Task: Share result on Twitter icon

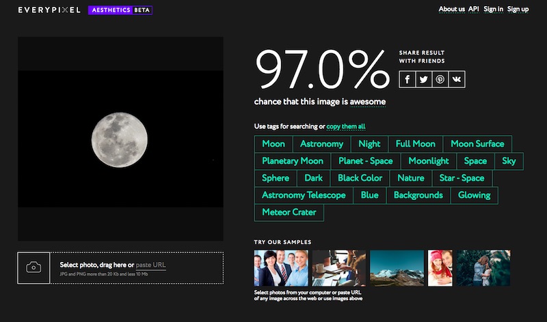Action: pos(424,80)
